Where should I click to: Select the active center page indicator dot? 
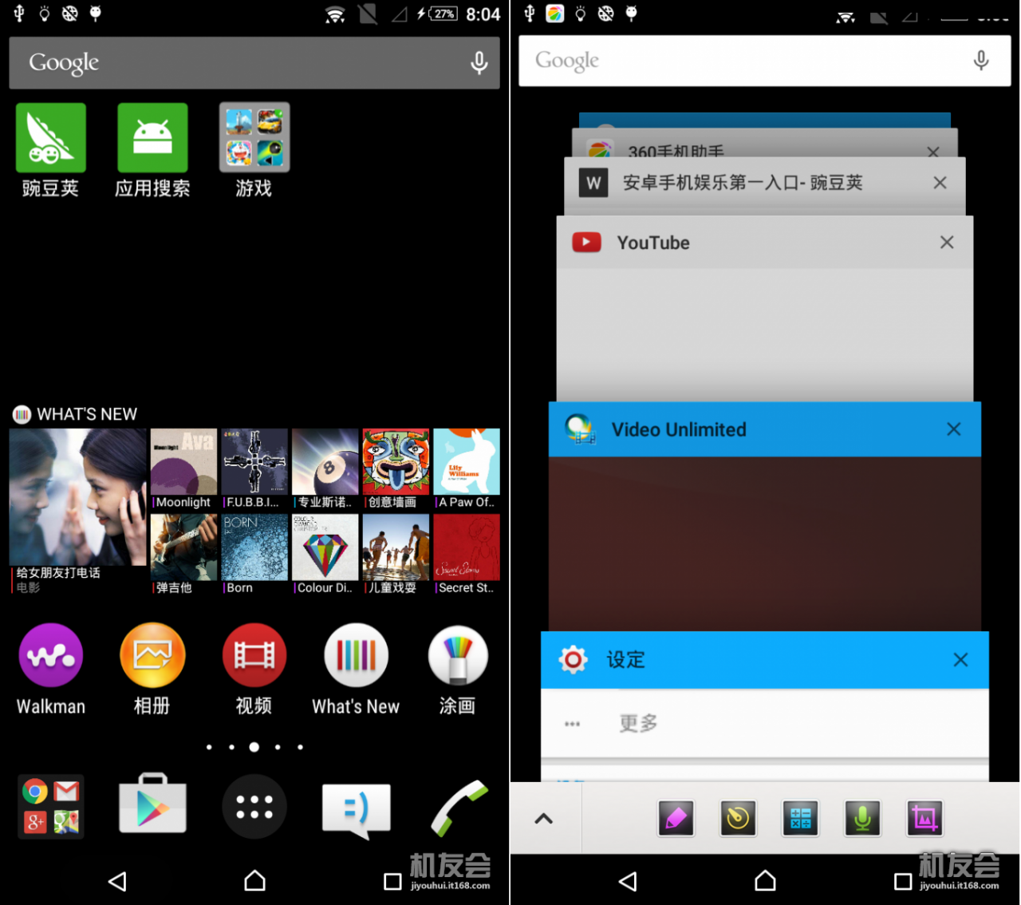coord(254,747)
